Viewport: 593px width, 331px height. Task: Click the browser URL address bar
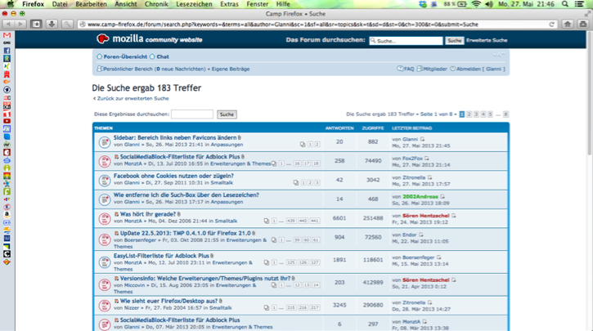(317, 25)
